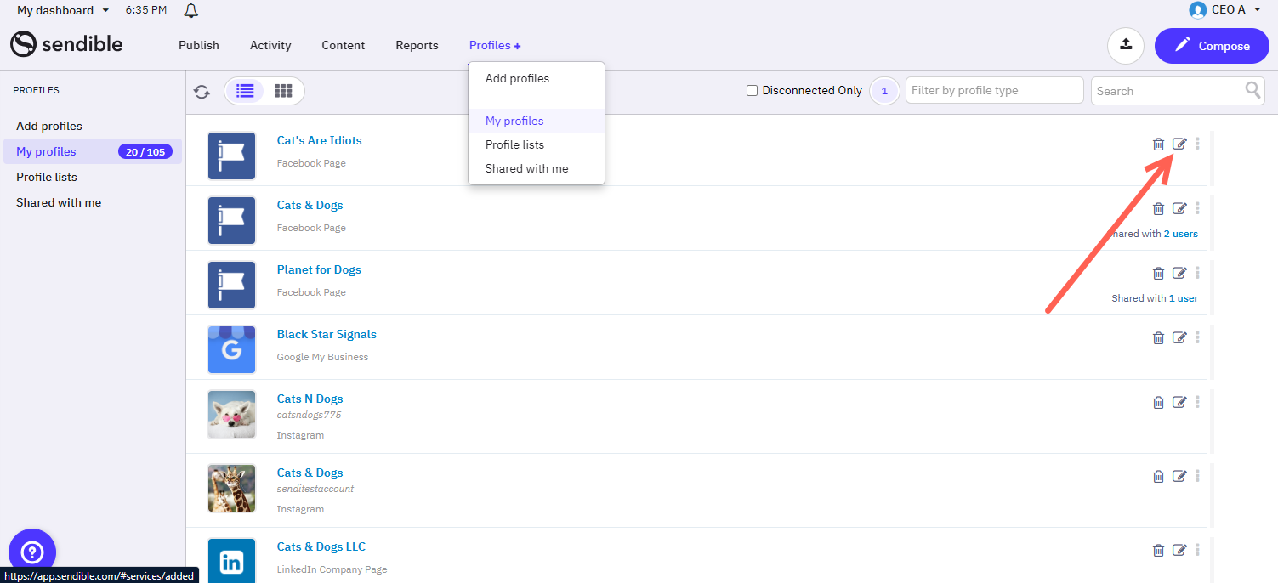Delete the senditestaccount Instagram profile

(x=1158, y=476)
